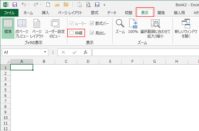Click the Save icon in quick access toolbar
The image size is (199, 131).
coord(15,5)
